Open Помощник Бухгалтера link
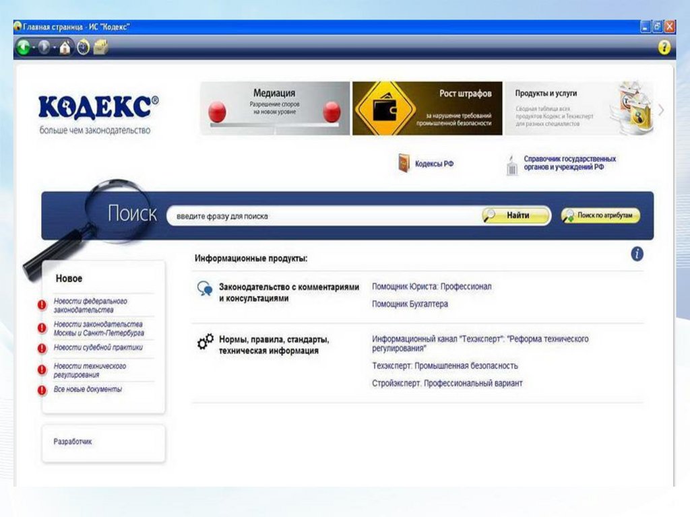The width and height of the screenshot is (690, 517). coord(410,304)
